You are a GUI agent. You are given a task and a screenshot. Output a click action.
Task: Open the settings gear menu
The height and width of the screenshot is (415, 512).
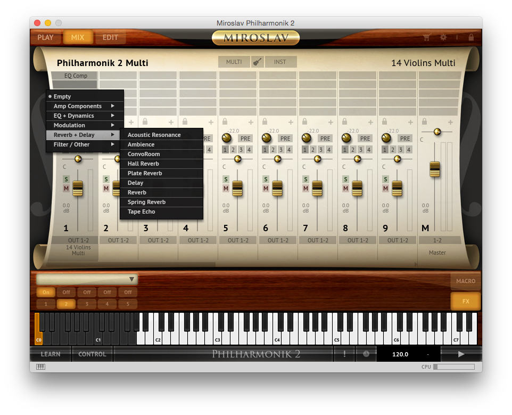pos(443,37)
